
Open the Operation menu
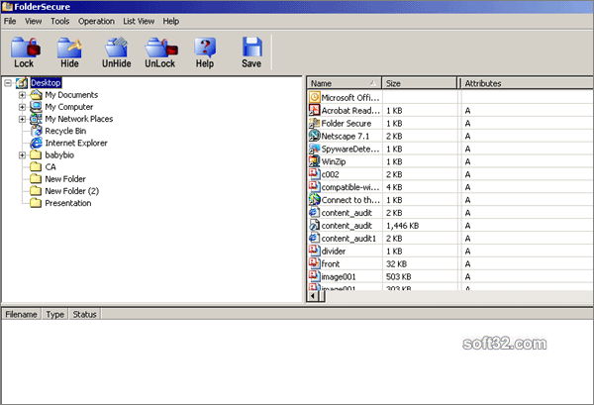pyautogui.click(x=96, y=21)
